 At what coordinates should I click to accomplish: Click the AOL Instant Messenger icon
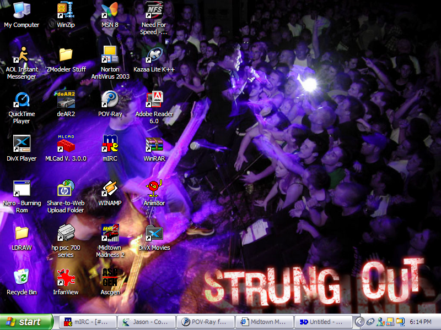pos(21,54)
